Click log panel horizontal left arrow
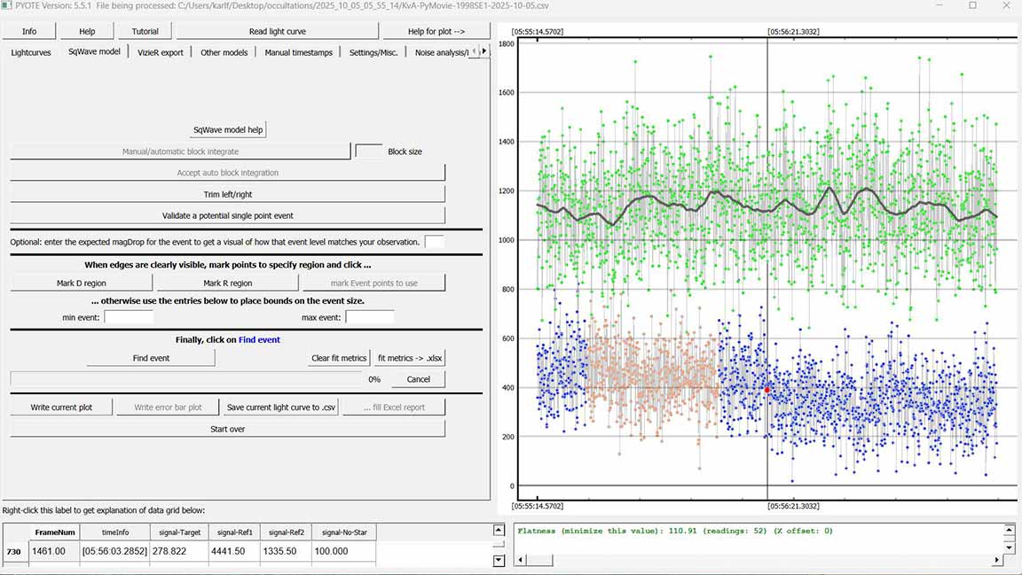This screenshot has height=575, width=1022. coord(521,560)
